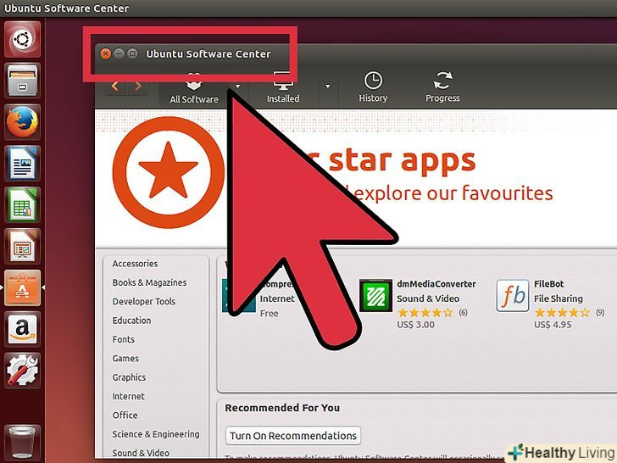Maximize the Ubuntu Software Center window
Screen dimensions: 617x463
(132, 53)
